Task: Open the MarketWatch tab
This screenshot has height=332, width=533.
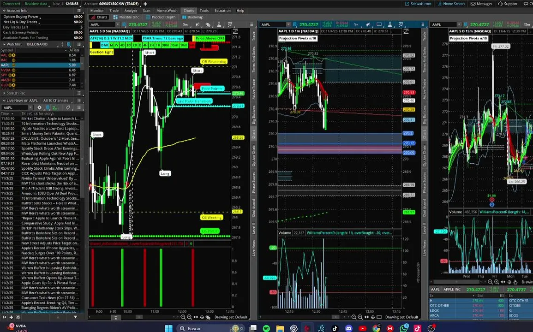Action: (167, 11)
